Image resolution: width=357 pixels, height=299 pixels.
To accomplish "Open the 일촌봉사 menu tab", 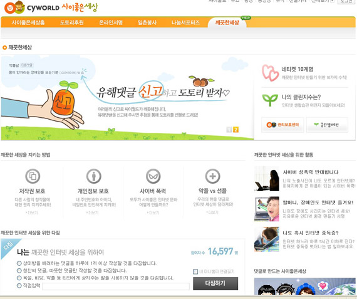I will click(x=147, y=23).
